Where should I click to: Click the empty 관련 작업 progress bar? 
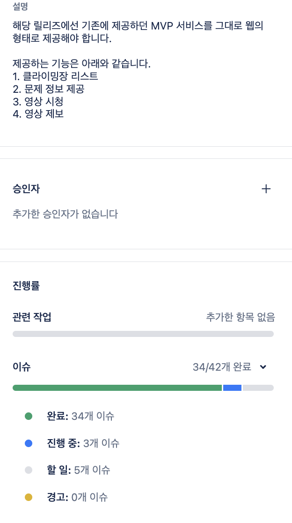(143, 333)
